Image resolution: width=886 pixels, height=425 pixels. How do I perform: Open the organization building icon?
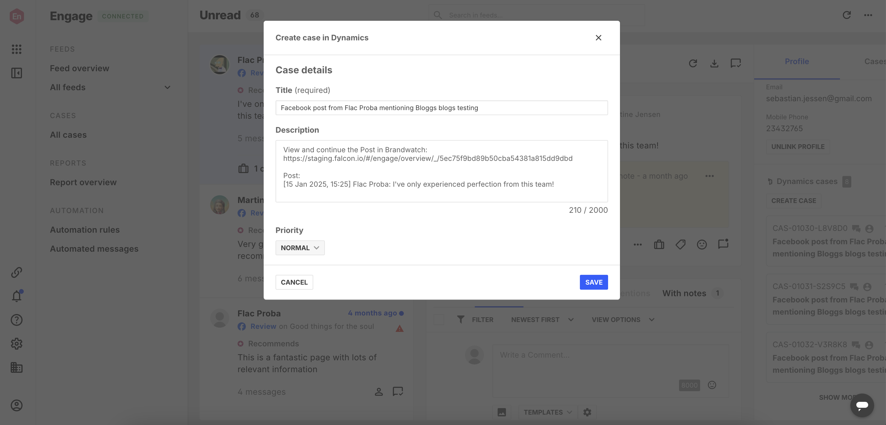(x=17, y=367)
